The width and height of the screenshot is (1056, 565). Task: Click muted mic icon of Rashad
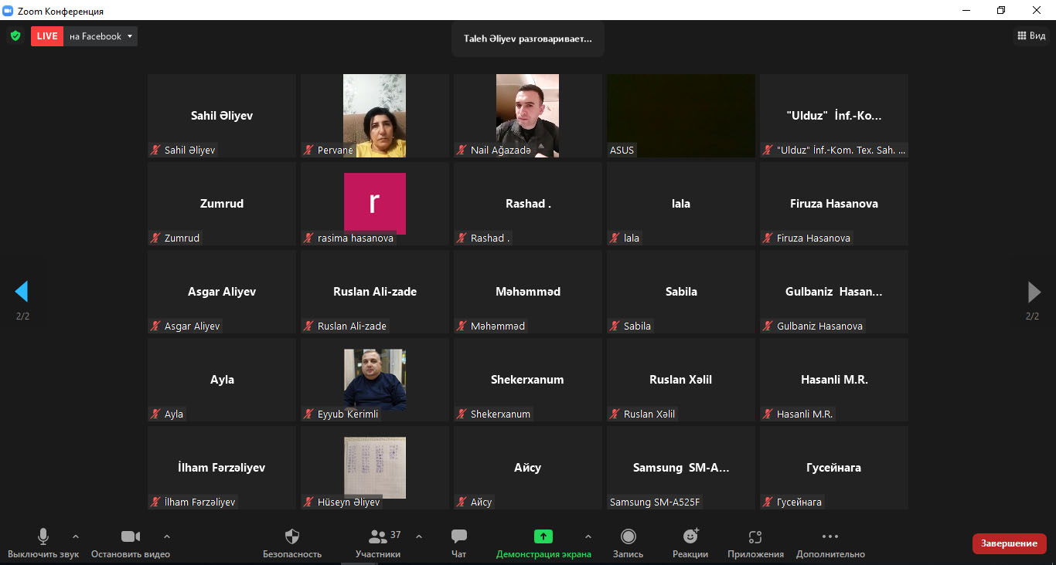click(x=462, y=239)
